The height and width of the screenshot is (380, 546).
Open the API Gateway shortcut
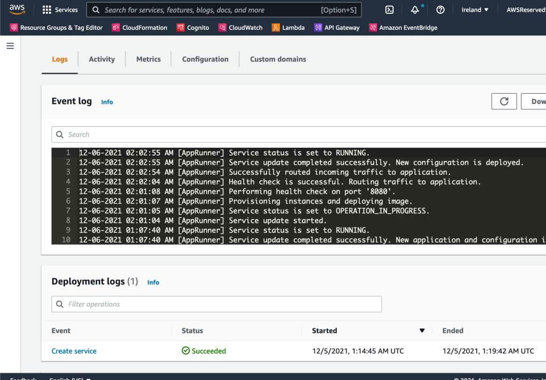(337, 28)
